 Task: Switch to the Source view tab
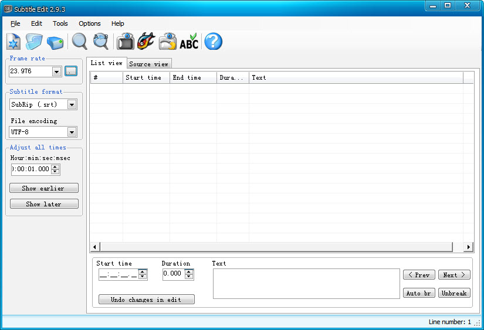tap(149, 64)
